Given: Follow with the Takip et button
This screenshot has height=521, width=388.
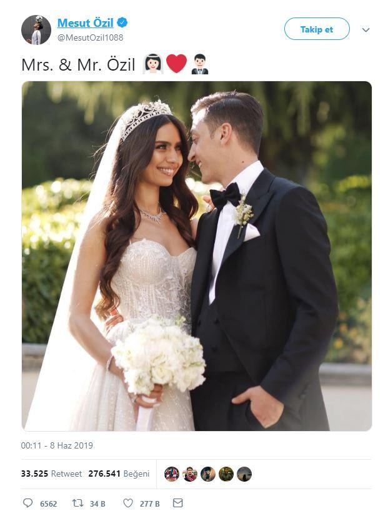Looking at the screenshot, I should (317, 29).
